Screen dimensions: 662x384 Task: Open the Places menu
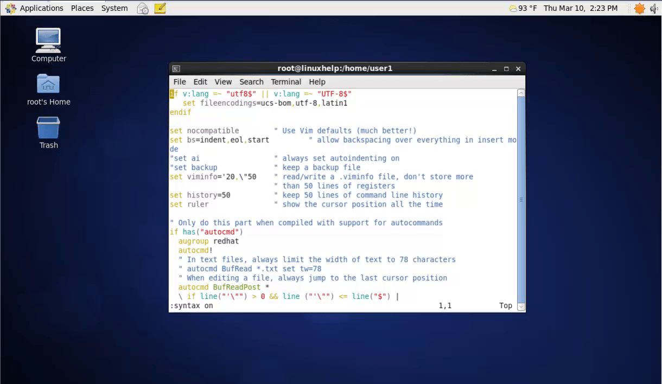click(x=82, y=8)
